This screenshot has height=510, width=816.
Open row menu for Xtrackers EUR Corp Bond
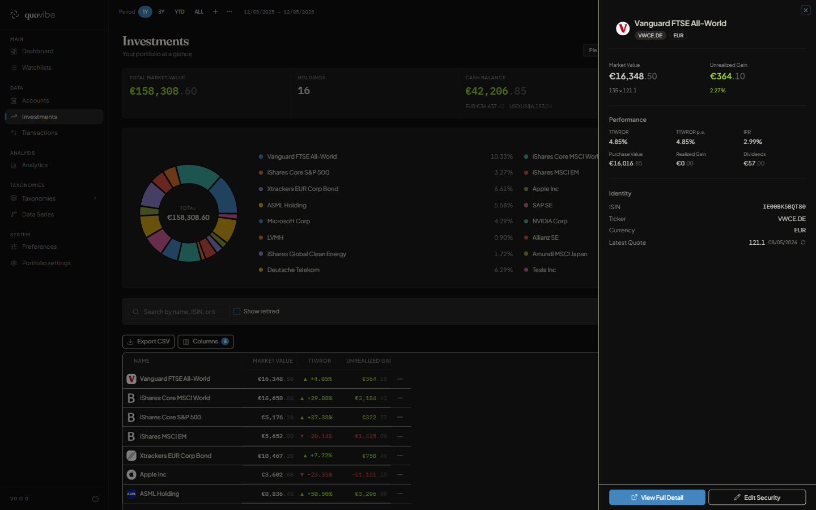tap(400, 456)
